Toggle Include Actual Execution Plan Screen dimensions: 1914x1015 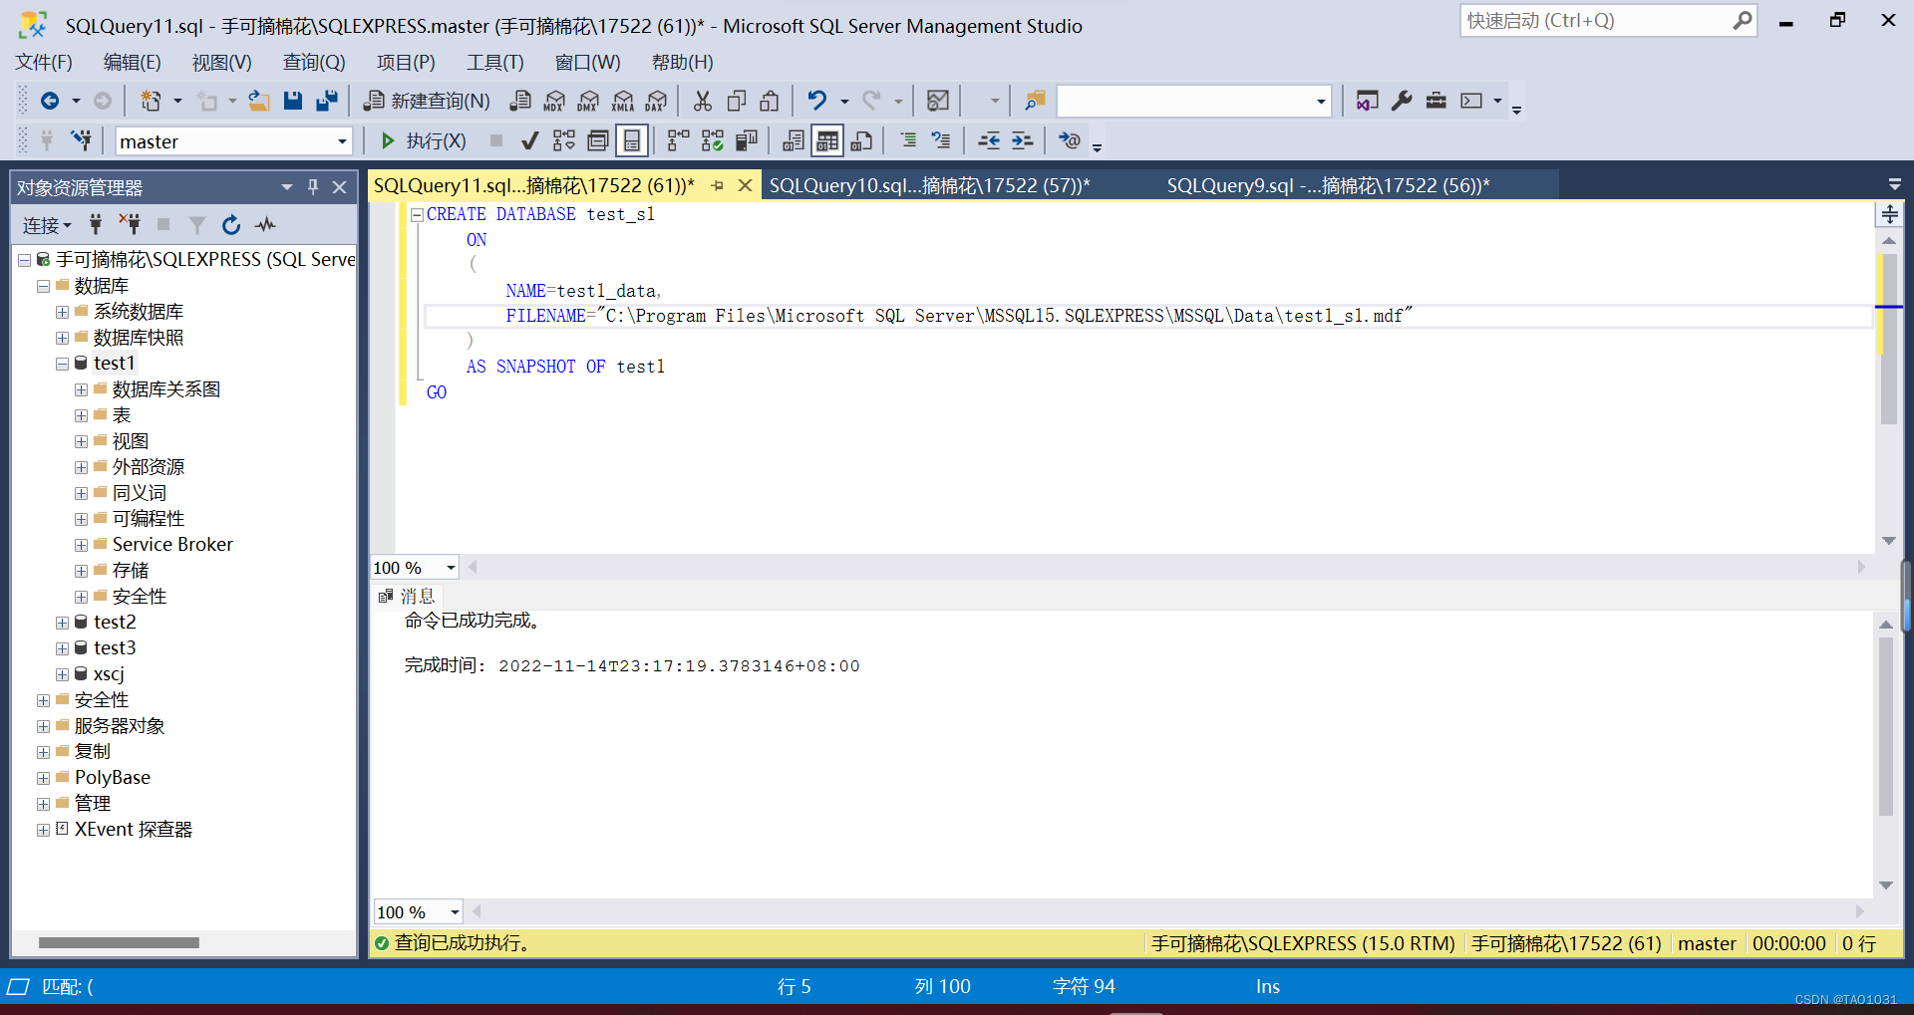click(x=678, y=140)
